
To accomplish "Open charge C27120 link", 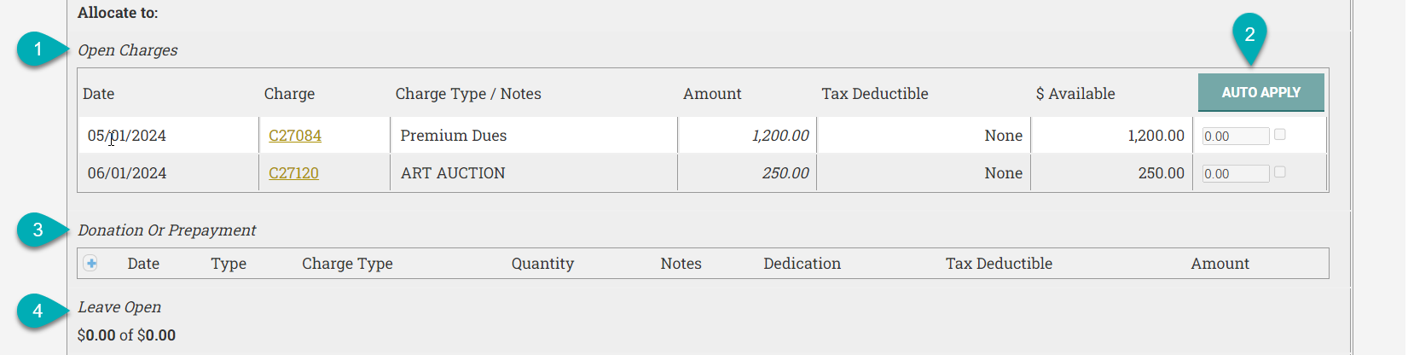I will tap(293, 173).
